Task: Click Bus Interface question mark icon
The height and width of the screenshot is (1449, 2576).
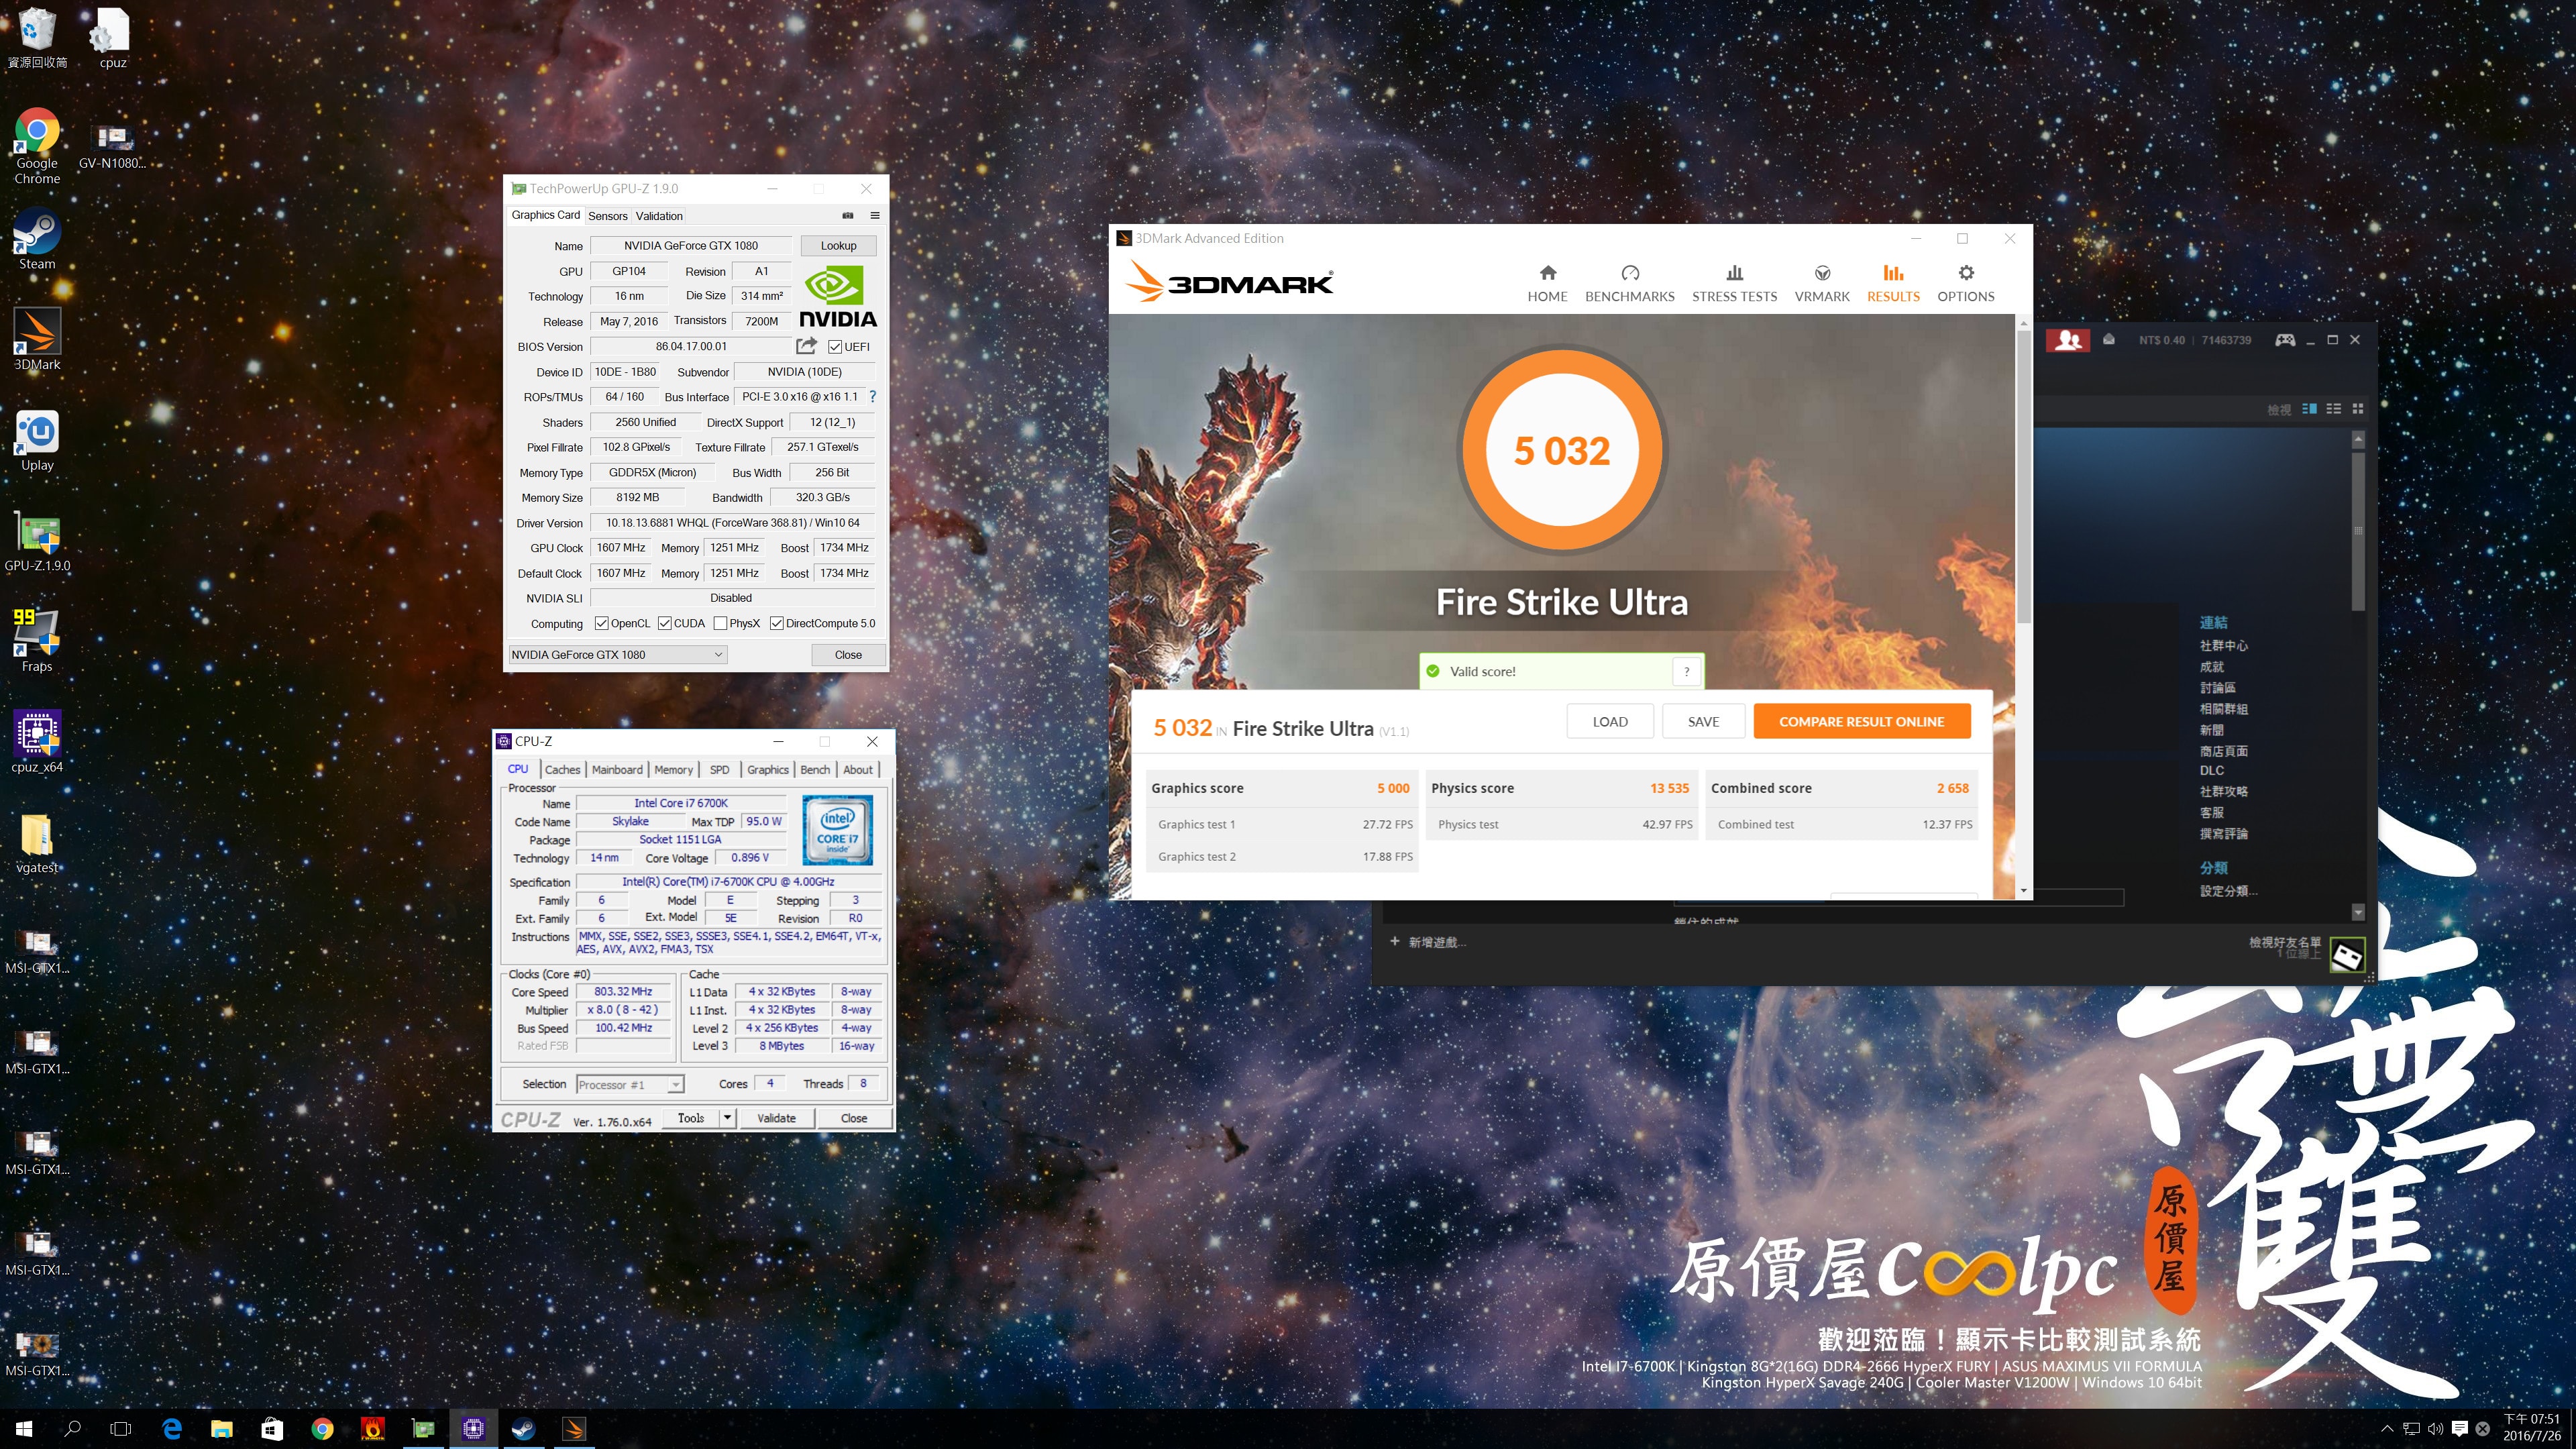Action: click(872, 397)
